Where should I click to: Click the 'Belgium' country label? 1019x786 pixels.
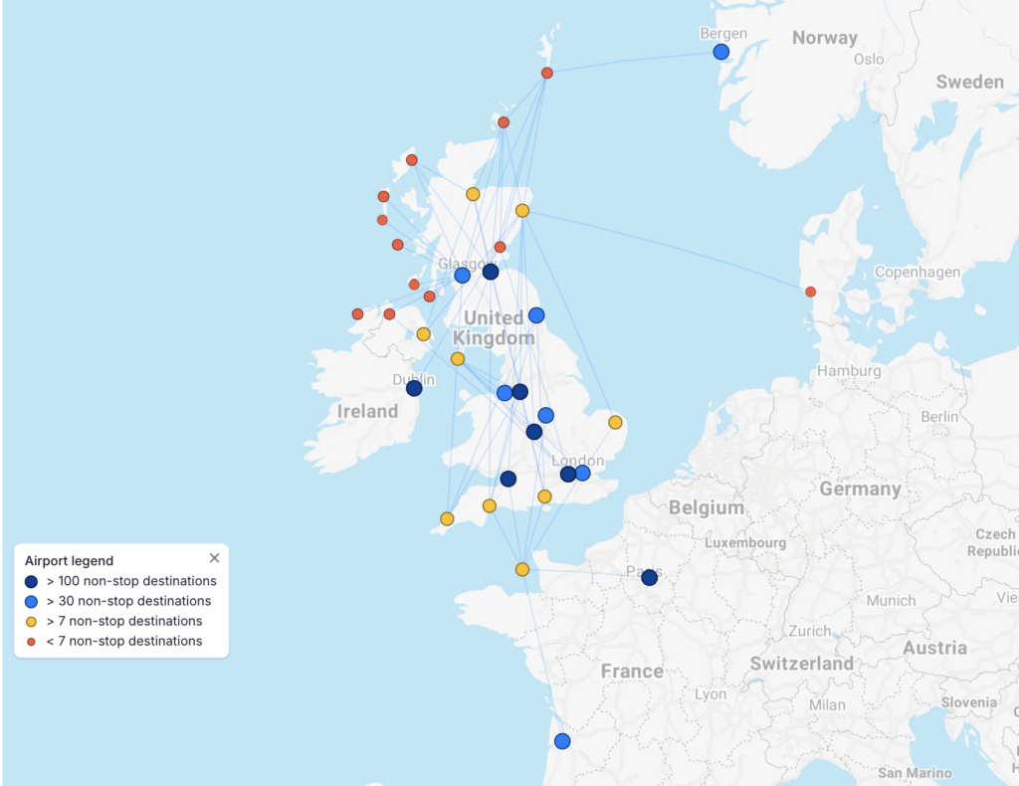pos(707,507)
